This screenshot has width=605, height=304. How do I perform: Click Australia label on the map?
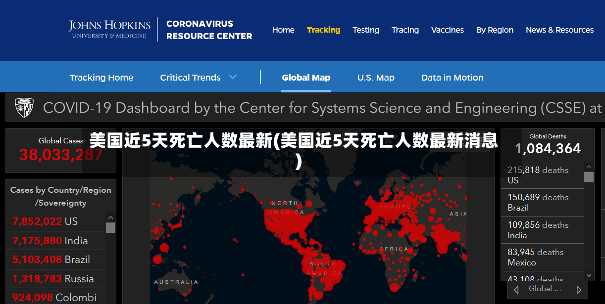(x=176, y=282)
